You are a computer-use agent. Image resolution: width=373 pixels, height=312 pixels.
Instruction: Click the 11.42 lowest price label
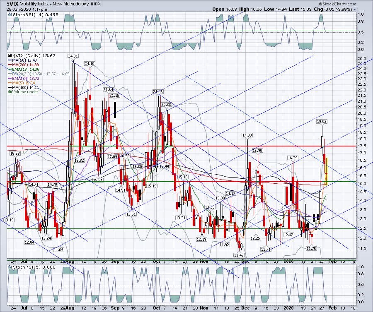tap(239, 255)
